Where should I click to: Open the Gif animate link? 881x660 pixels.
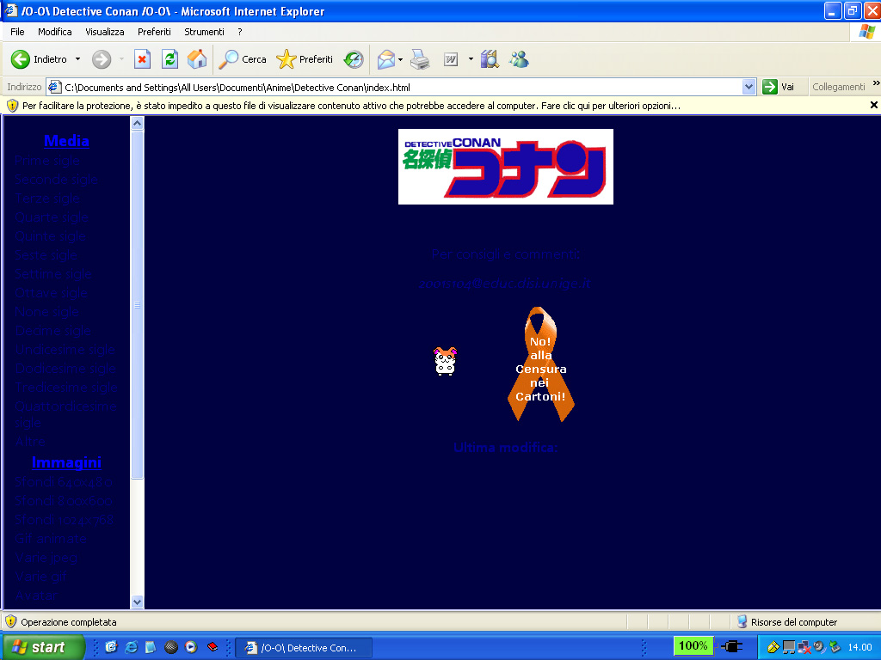[51, 539]
